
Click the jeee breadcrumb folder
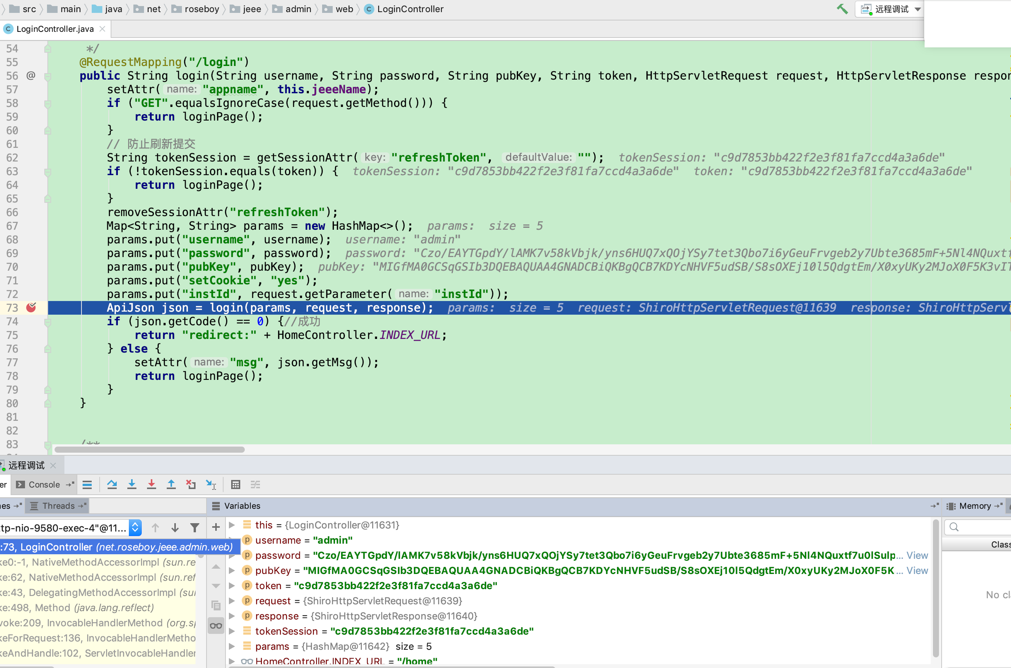246,9
